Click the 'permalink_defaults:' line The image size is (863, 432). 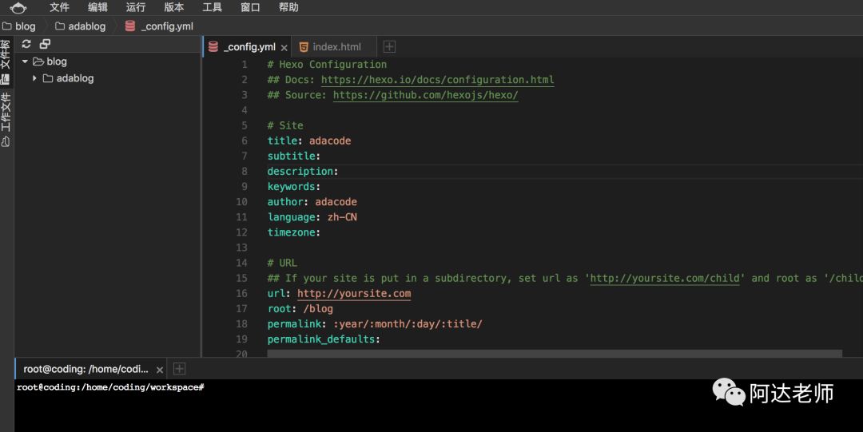[324, 339]
